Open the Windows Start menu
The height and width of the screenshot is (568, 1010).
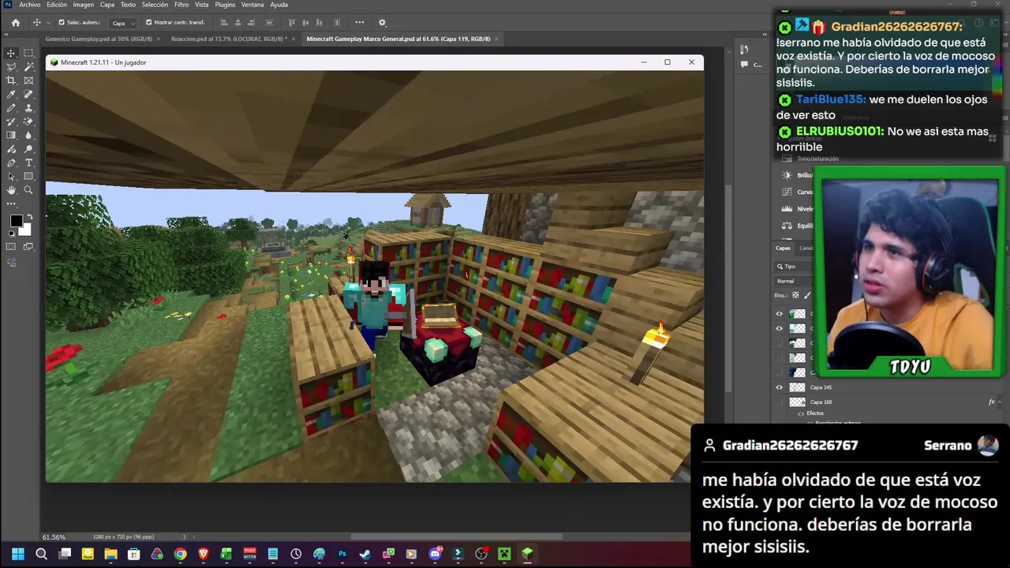point(17,554)
